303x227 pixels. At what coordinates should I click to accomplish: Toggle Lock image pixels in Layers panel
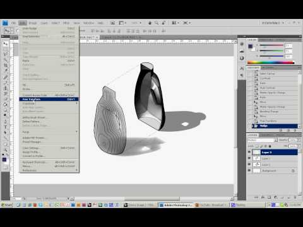pyautogui.click(x=261, y=146)
